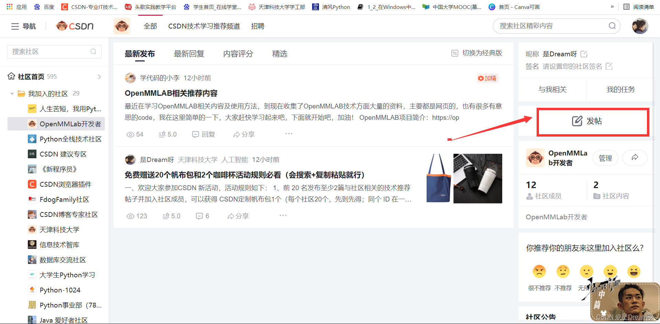Image resolution: width=660 pixels, height=324 pixels.
Task: Open 百度 bookmark
Action: (x=44, y=7)
